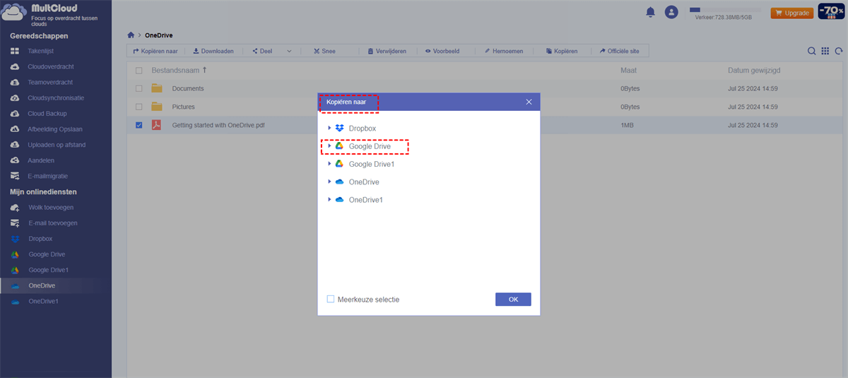Click the refresh icon at top right
The width and height of the screenshot is (848, 378).
(839, 51)
